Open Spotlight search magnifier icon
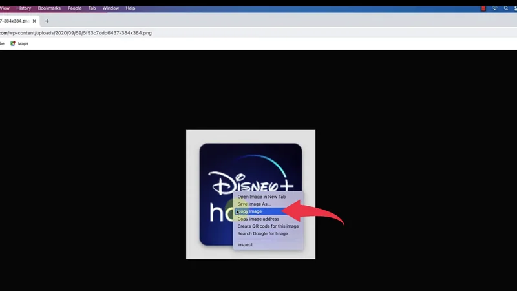This screenshot has height=291, width=517. [507, 8]
